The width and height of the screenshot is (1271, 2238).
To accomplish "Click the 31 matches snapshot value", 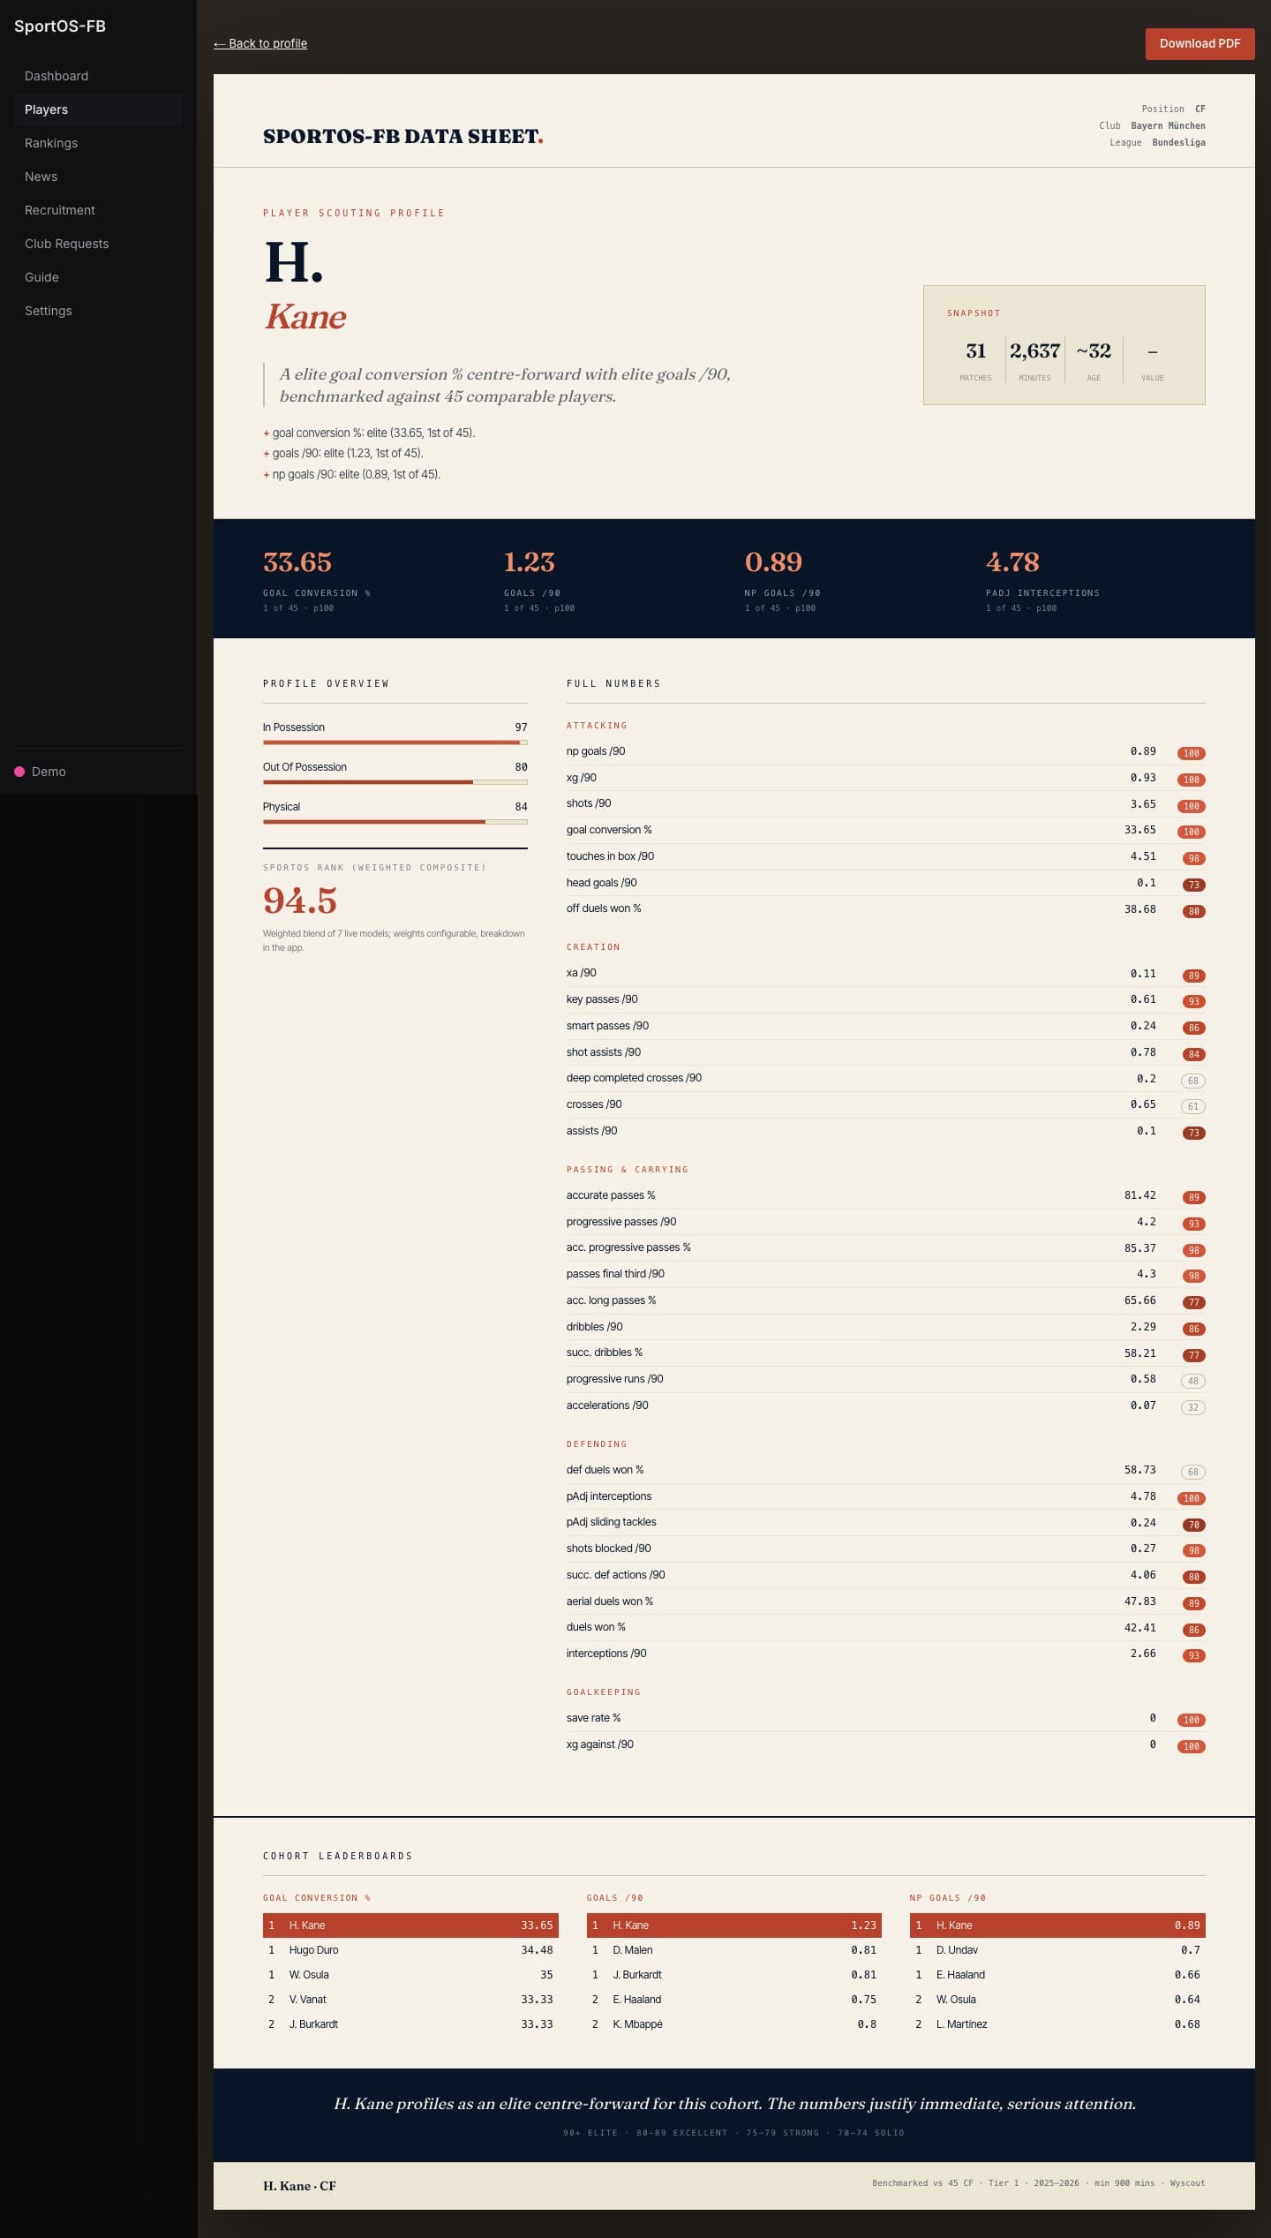I will click(x=975, y=351).
